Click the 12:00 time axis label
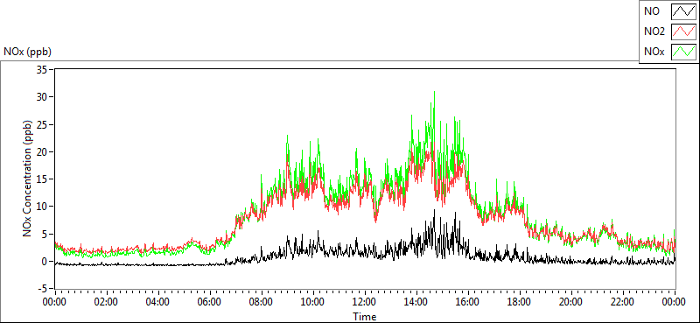 coord(365,302)
